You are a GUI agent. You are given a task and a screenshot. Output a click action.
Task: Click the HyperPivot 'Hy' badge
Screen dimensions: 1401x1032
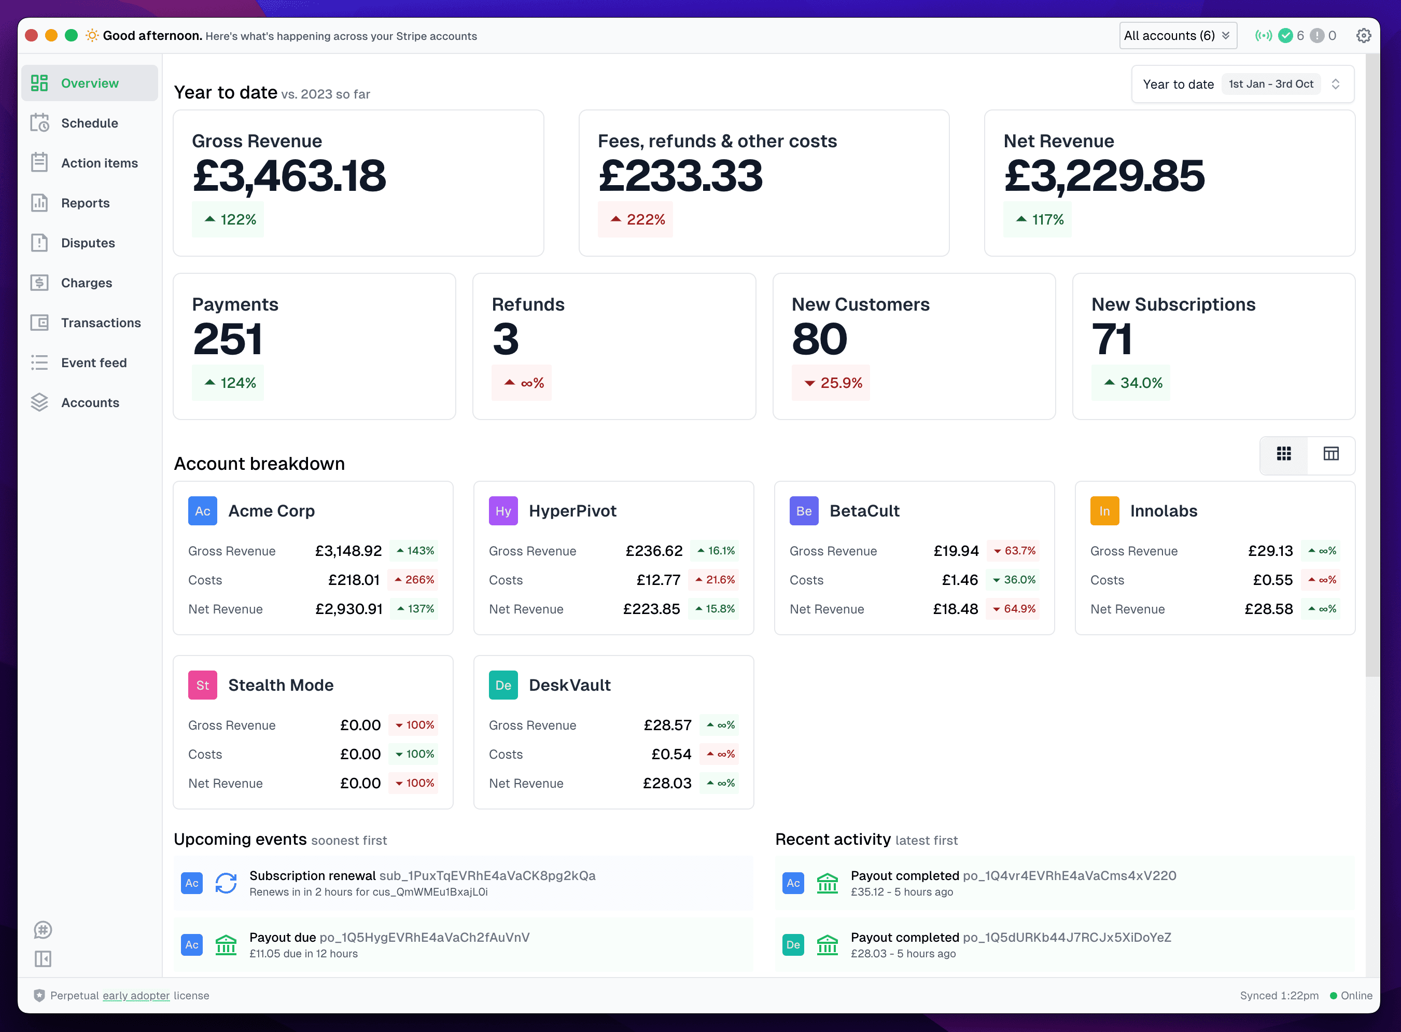tap(503, 511)
